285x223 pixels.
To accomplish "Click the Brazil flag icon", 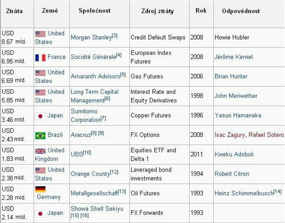I will pyautogui.click(x=41, y=135).
